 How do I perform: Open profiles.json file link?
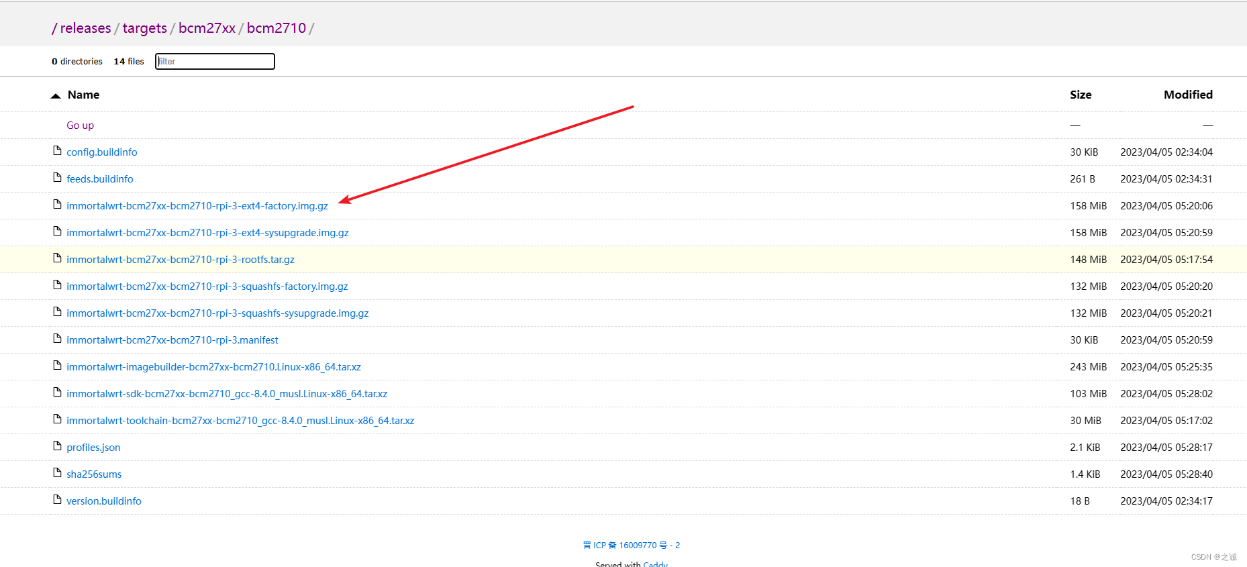(93, 448)
